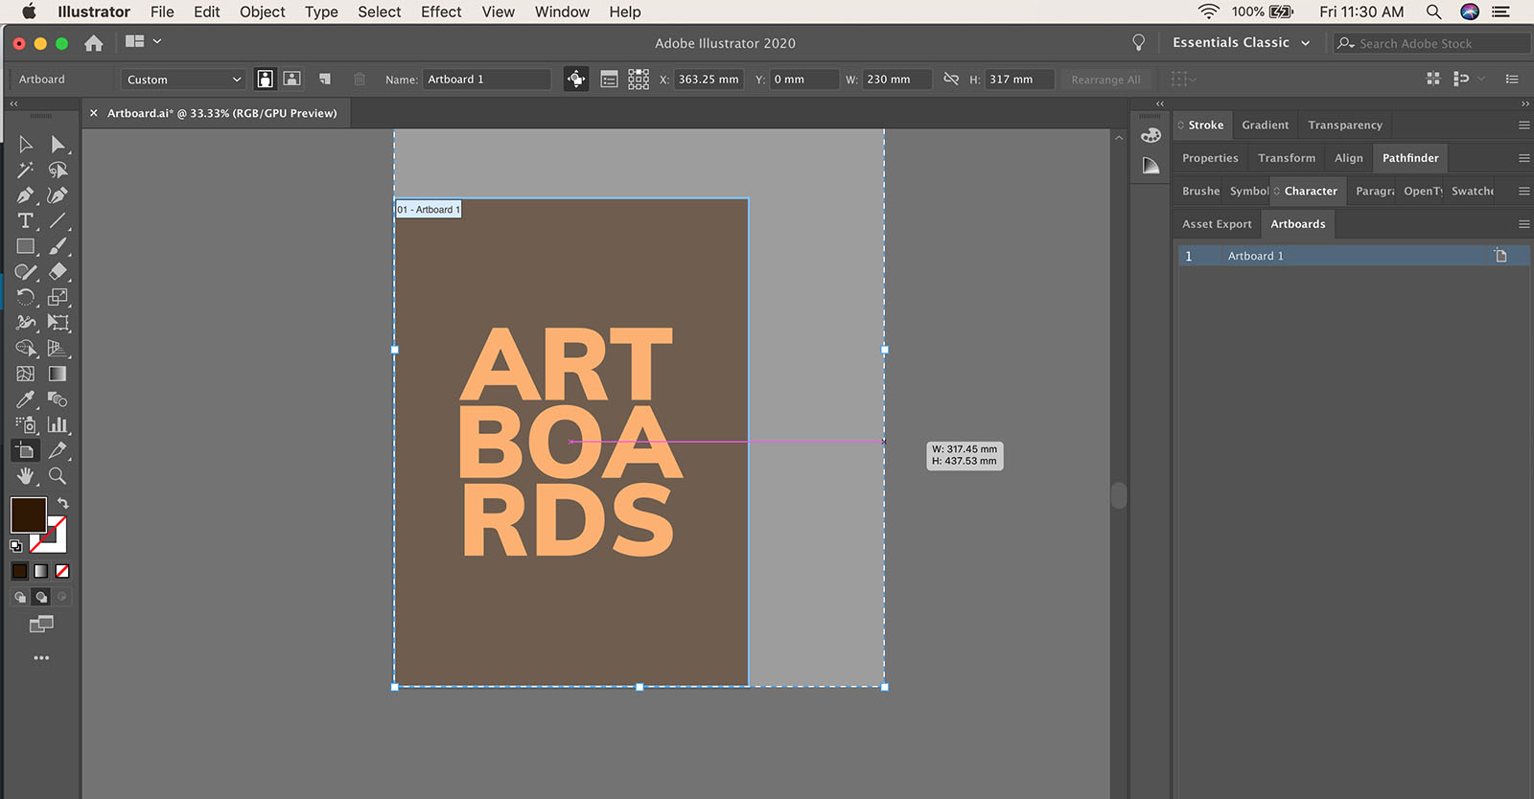This screenshot has width=1534, height=799.
Task: Click the New Artboard icon in control bar
Action: tap(325, 80)
